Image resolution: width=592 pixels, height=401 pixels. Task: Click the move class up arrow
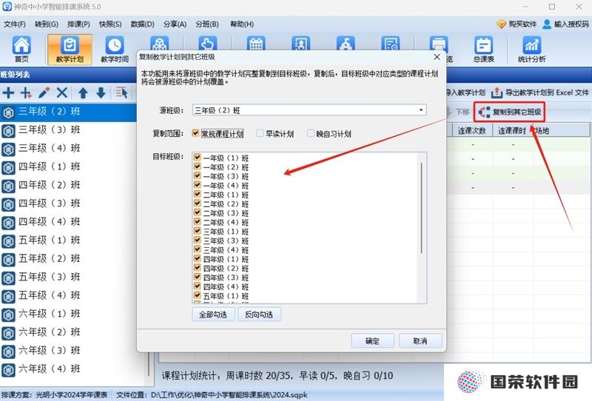click(x=83, y=92)
